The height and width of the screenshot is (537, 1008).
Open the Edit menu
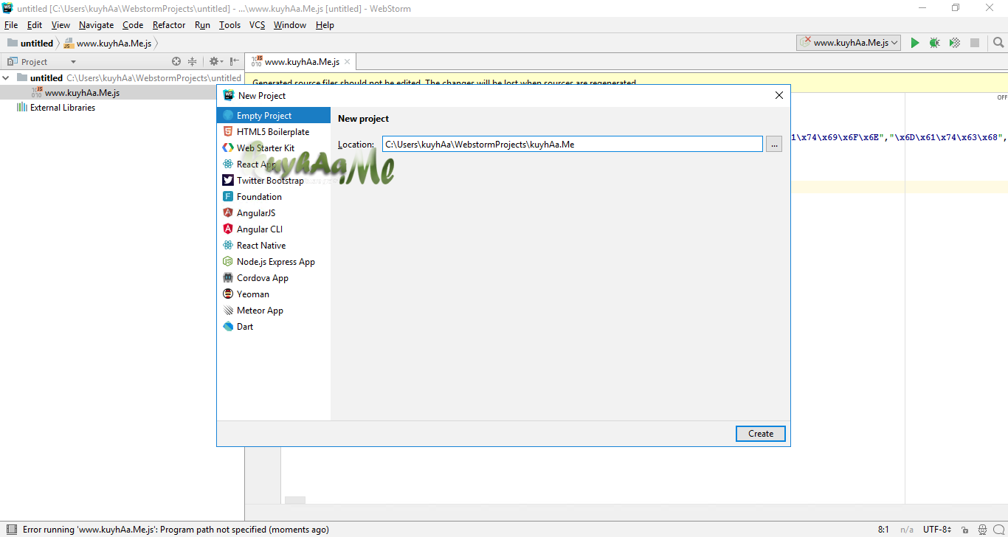(35, 25)
